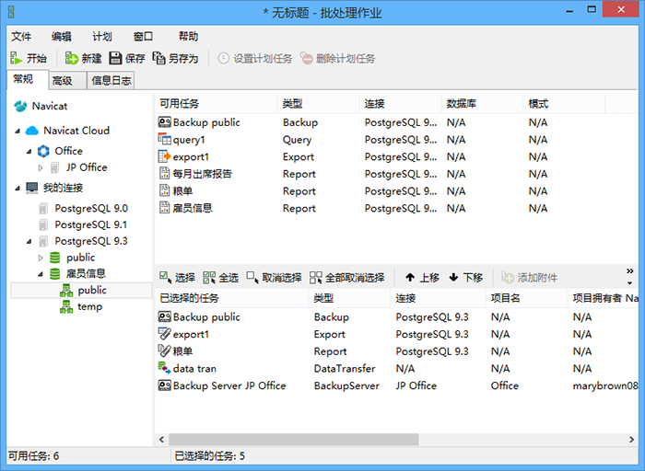
Task: Click Deselect All (全部取消选择)
Action: (x=316, y=278)
